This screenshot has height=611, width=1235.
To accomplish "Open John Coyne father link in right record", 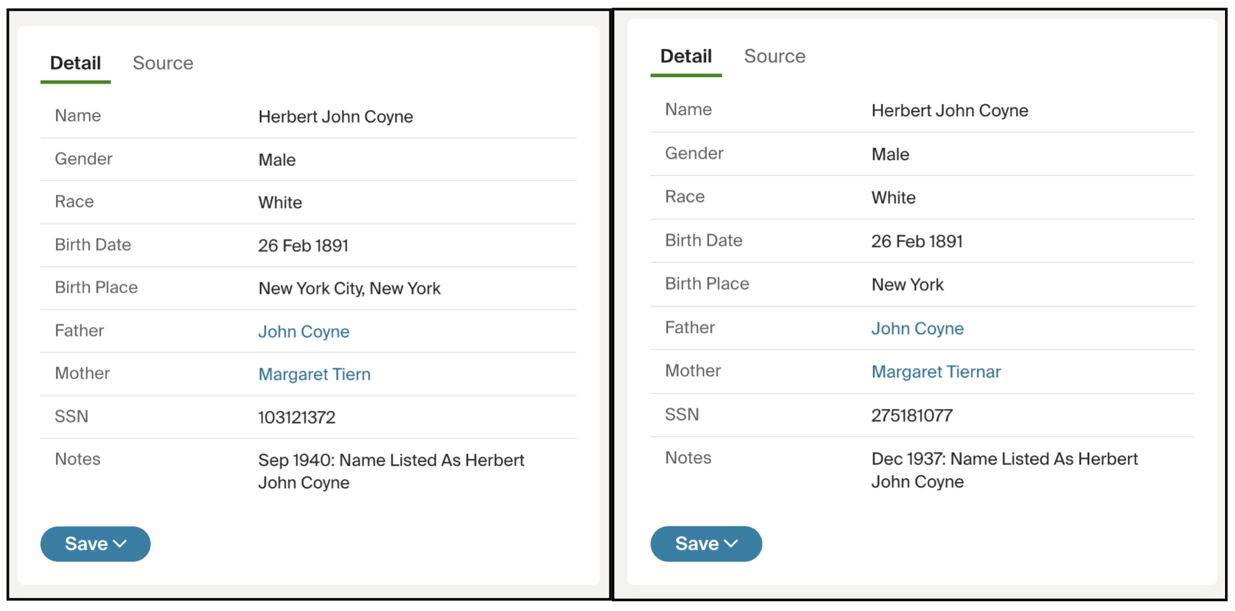I will click(x=917, y=328).
